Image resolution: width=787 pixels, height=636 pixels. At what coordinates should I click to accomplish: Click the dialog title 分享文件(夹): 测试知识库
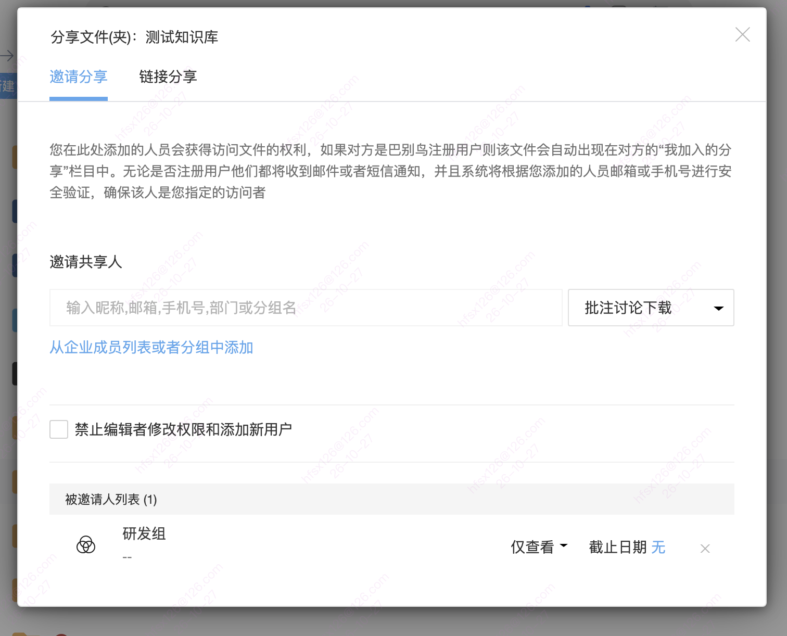(x=134, y=37)
